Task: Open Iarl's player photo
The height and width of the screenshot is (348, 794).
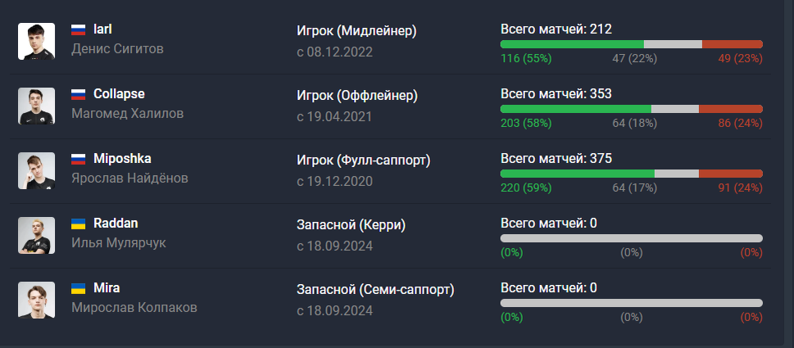Action: [36, 42]
